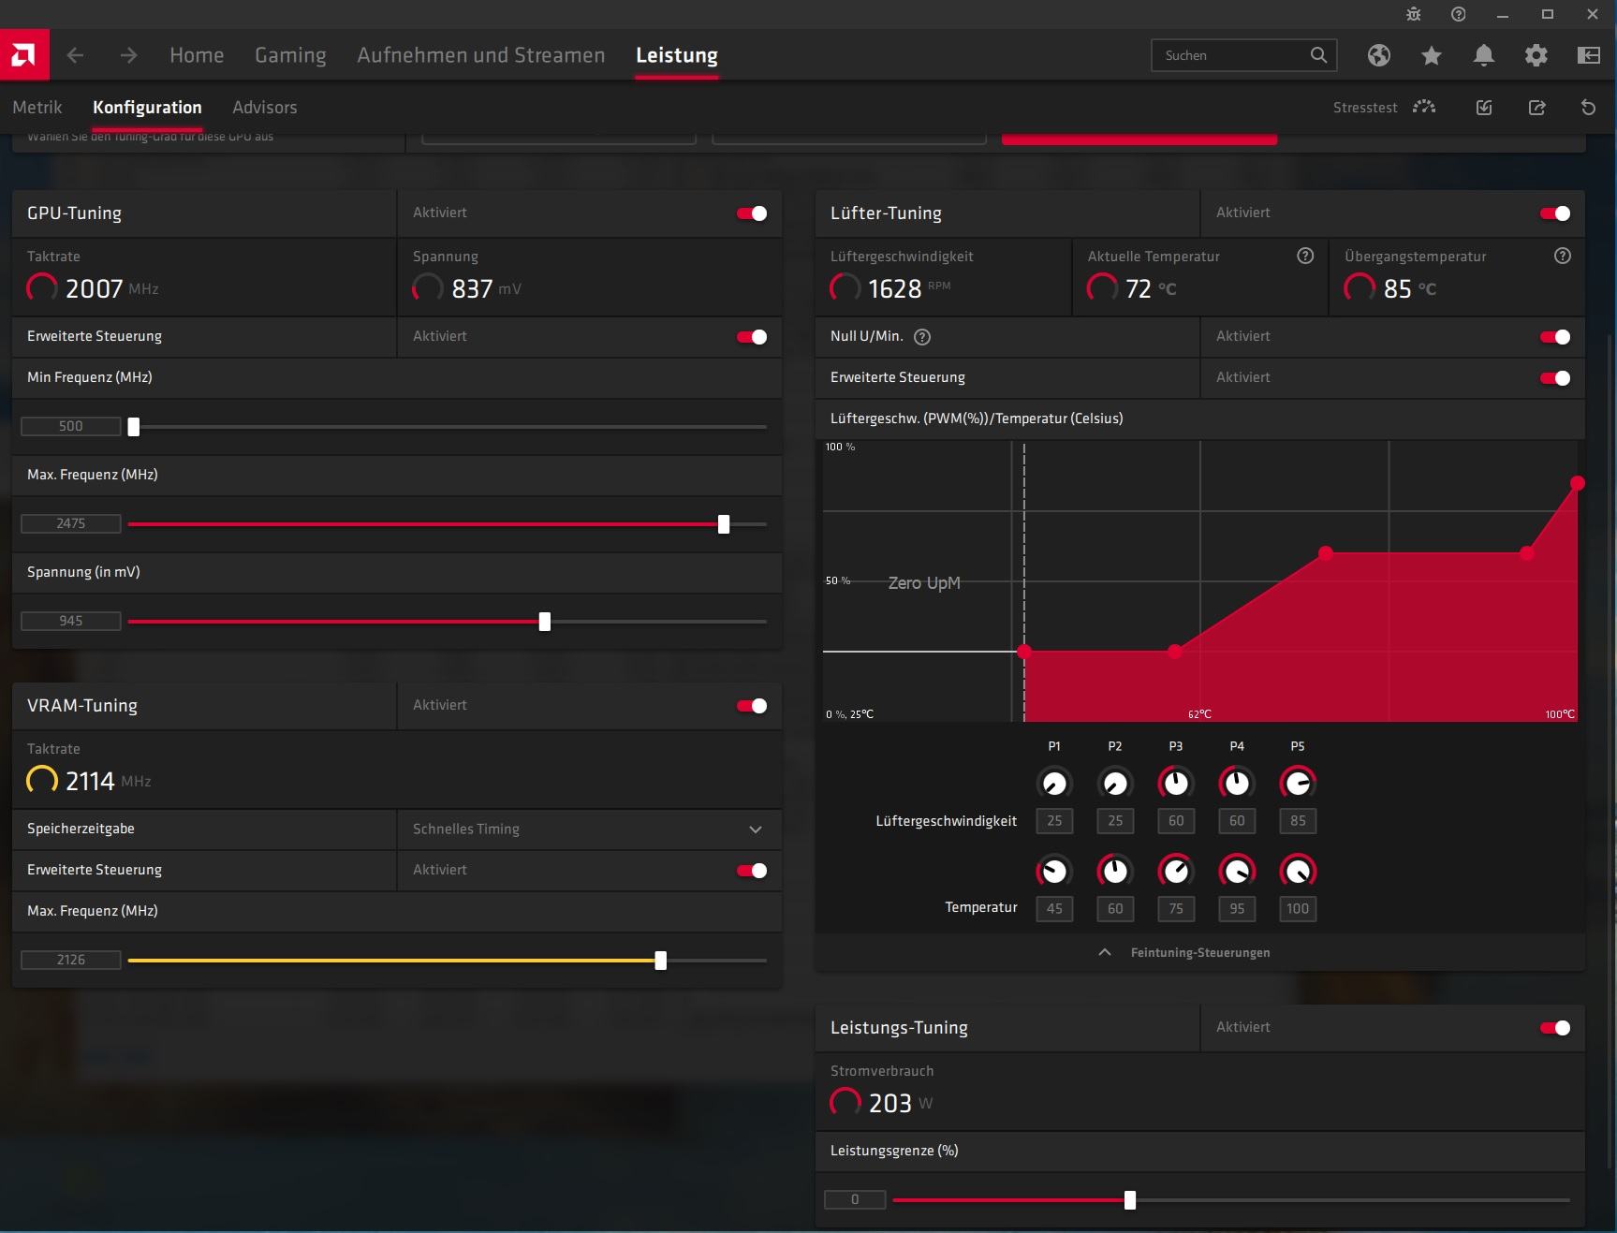Open the help question mark icon
1617x1233 pixels.
point(1458,14)
